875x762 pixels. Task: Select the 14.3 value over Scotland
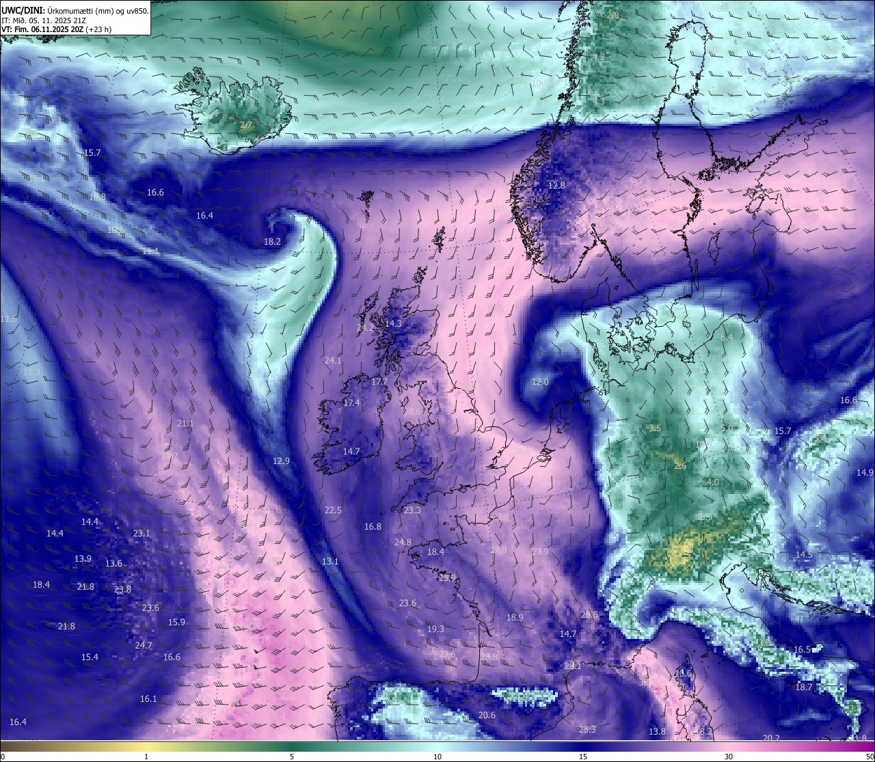click(393, 323)
